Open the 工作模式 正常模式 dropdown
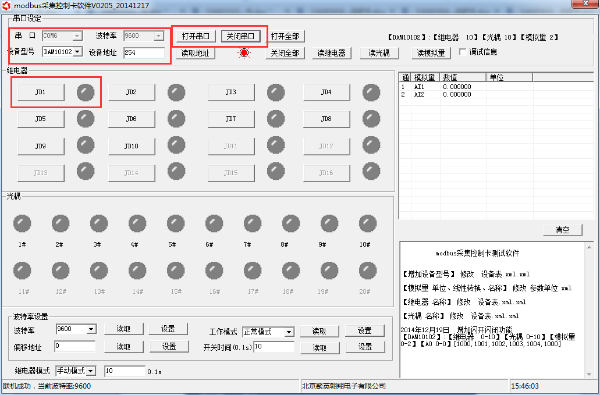The image size is (600, 395). (289, 332)
